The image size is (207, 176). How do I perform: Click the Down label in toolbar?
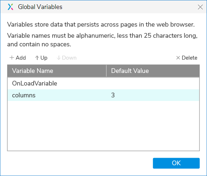[x=69, y=58]
